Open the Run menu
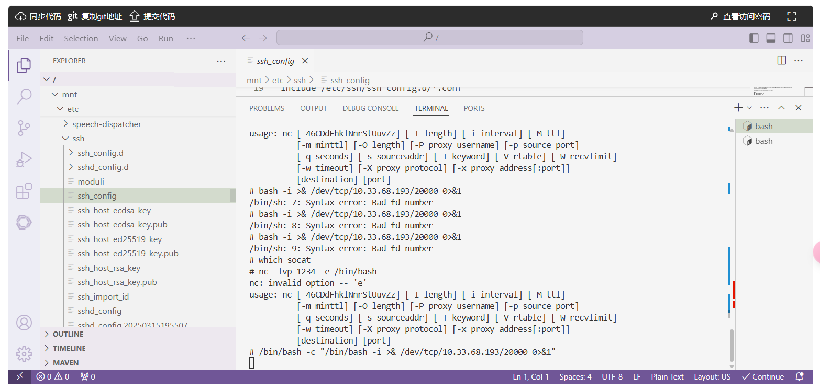 166,38
